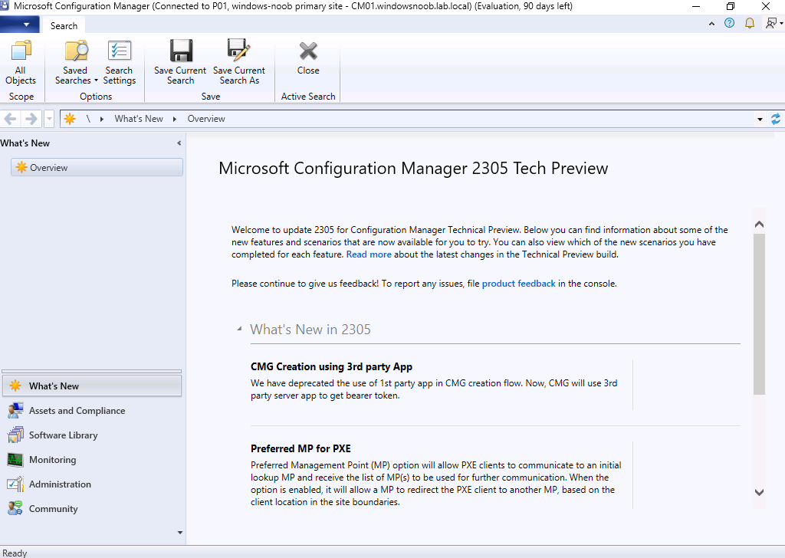Click the Community workspace icon
Image resolution: width=785 pixels, height=558 pixels.
15,508
